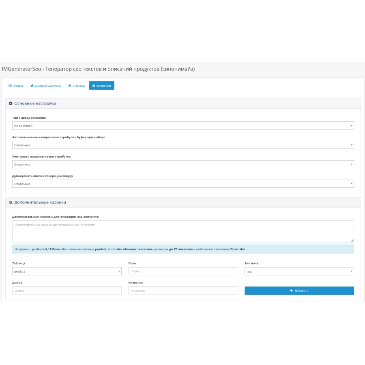Click the example text p,isbn,text,17,Поле isbn
Image resolution: width=365 pixels, height=365 pixels.
click(49, 249)
